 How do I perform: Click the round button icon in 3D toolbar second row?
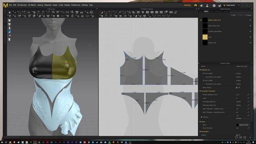[58, 16]
